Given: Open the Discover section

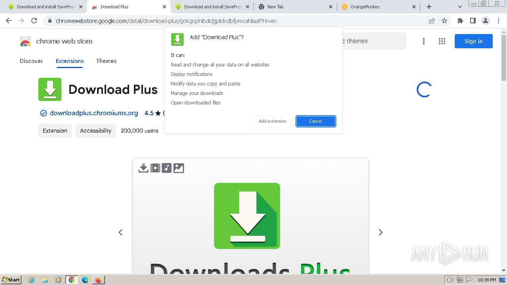Looking at the screenshot, I should point(31,61).
